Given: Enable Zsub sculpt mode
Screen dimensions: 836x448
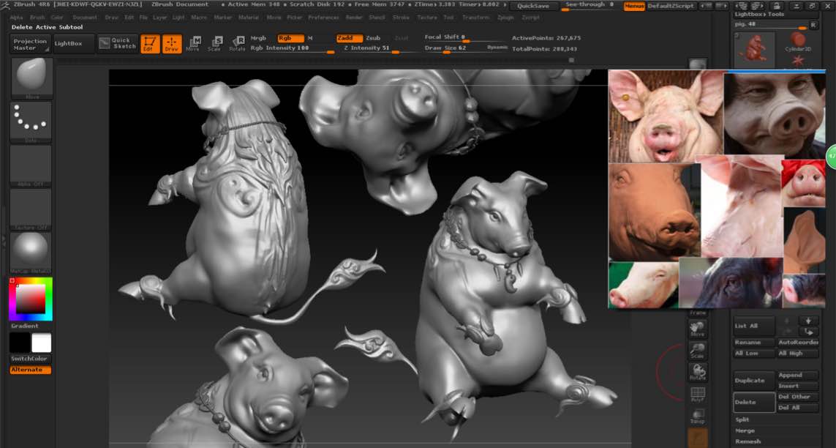Looking at the screenshot, I should coord(373,38).
